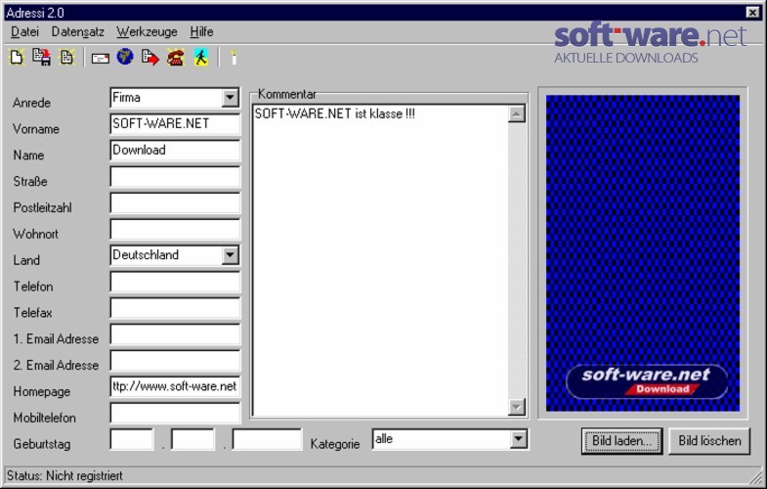Click the Geburtstag day field
The image size is (767, 489).
point(132,439)
